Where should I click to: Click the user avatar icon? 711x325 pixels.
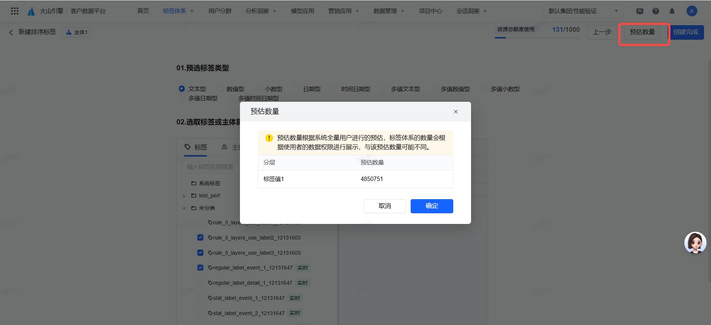pyautogui.click(x=691, y=11)
